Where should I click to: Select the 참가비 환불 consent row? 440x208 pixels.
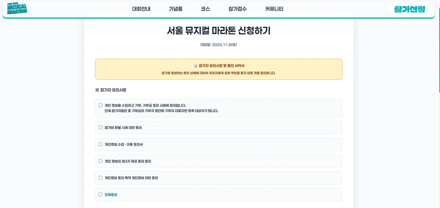point(218,127)
